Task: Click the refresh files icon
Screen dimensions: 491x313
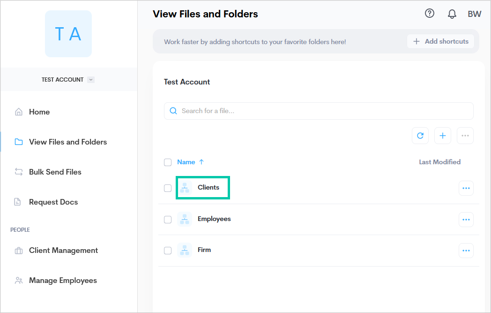Action: 420,136
